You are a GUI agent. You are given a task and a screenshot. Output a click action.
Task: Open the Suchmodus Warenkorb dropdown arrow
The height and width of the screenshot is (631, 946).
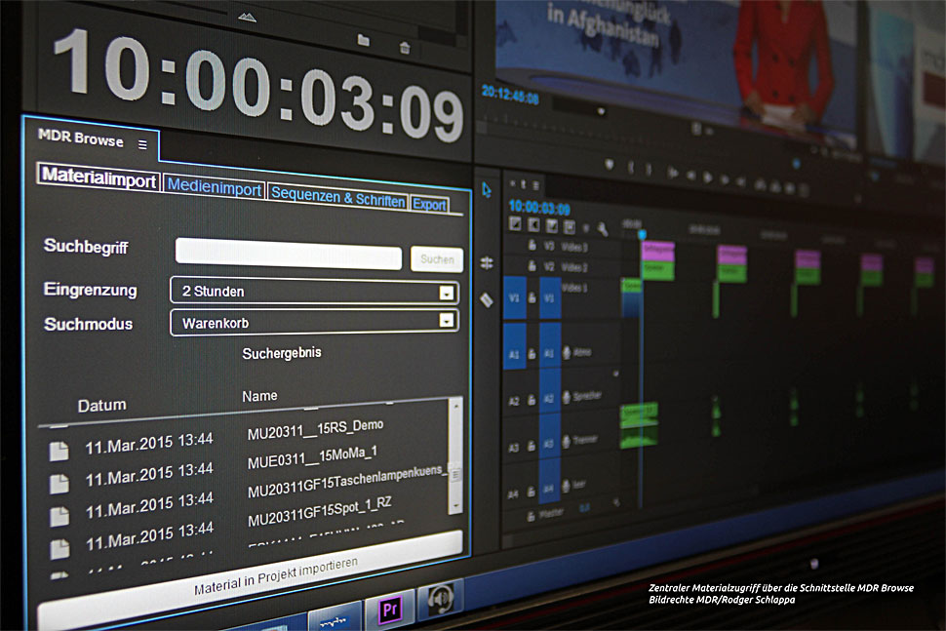(x=447, y=320)
